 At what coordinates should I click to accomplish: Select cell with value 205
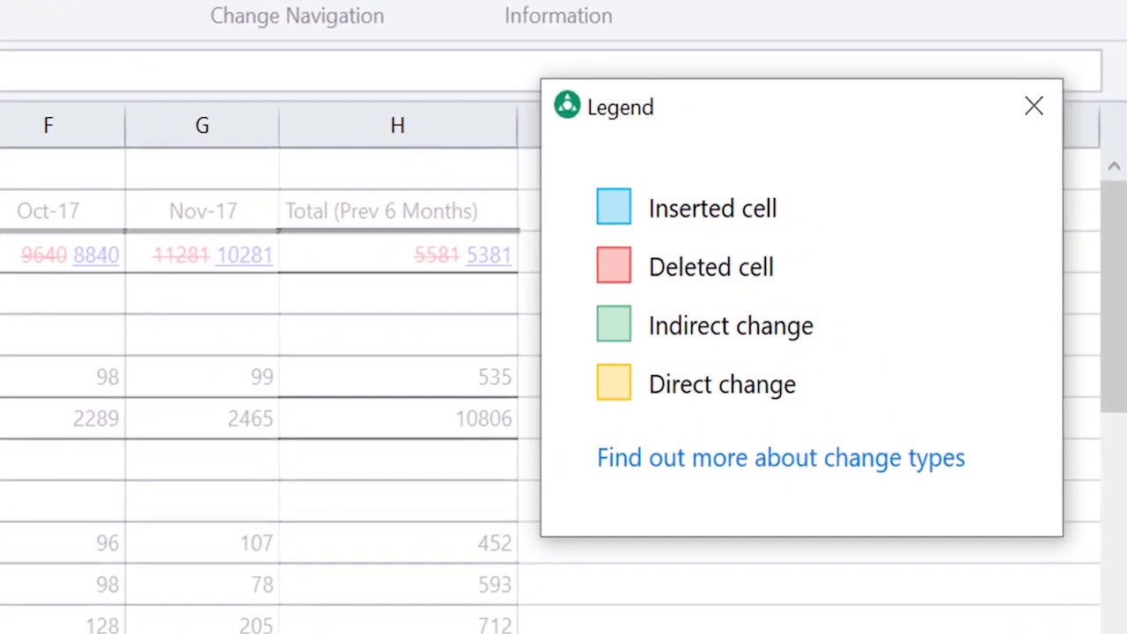pos(203,621)
